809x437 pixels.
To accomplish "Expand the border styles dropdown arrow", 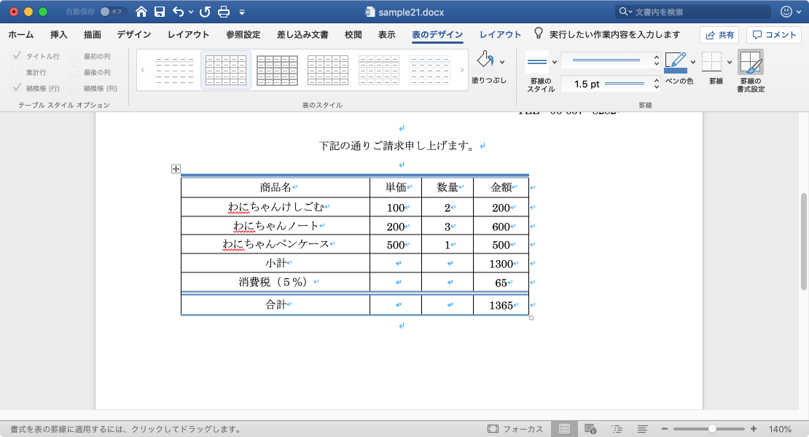I will (555, 62).
